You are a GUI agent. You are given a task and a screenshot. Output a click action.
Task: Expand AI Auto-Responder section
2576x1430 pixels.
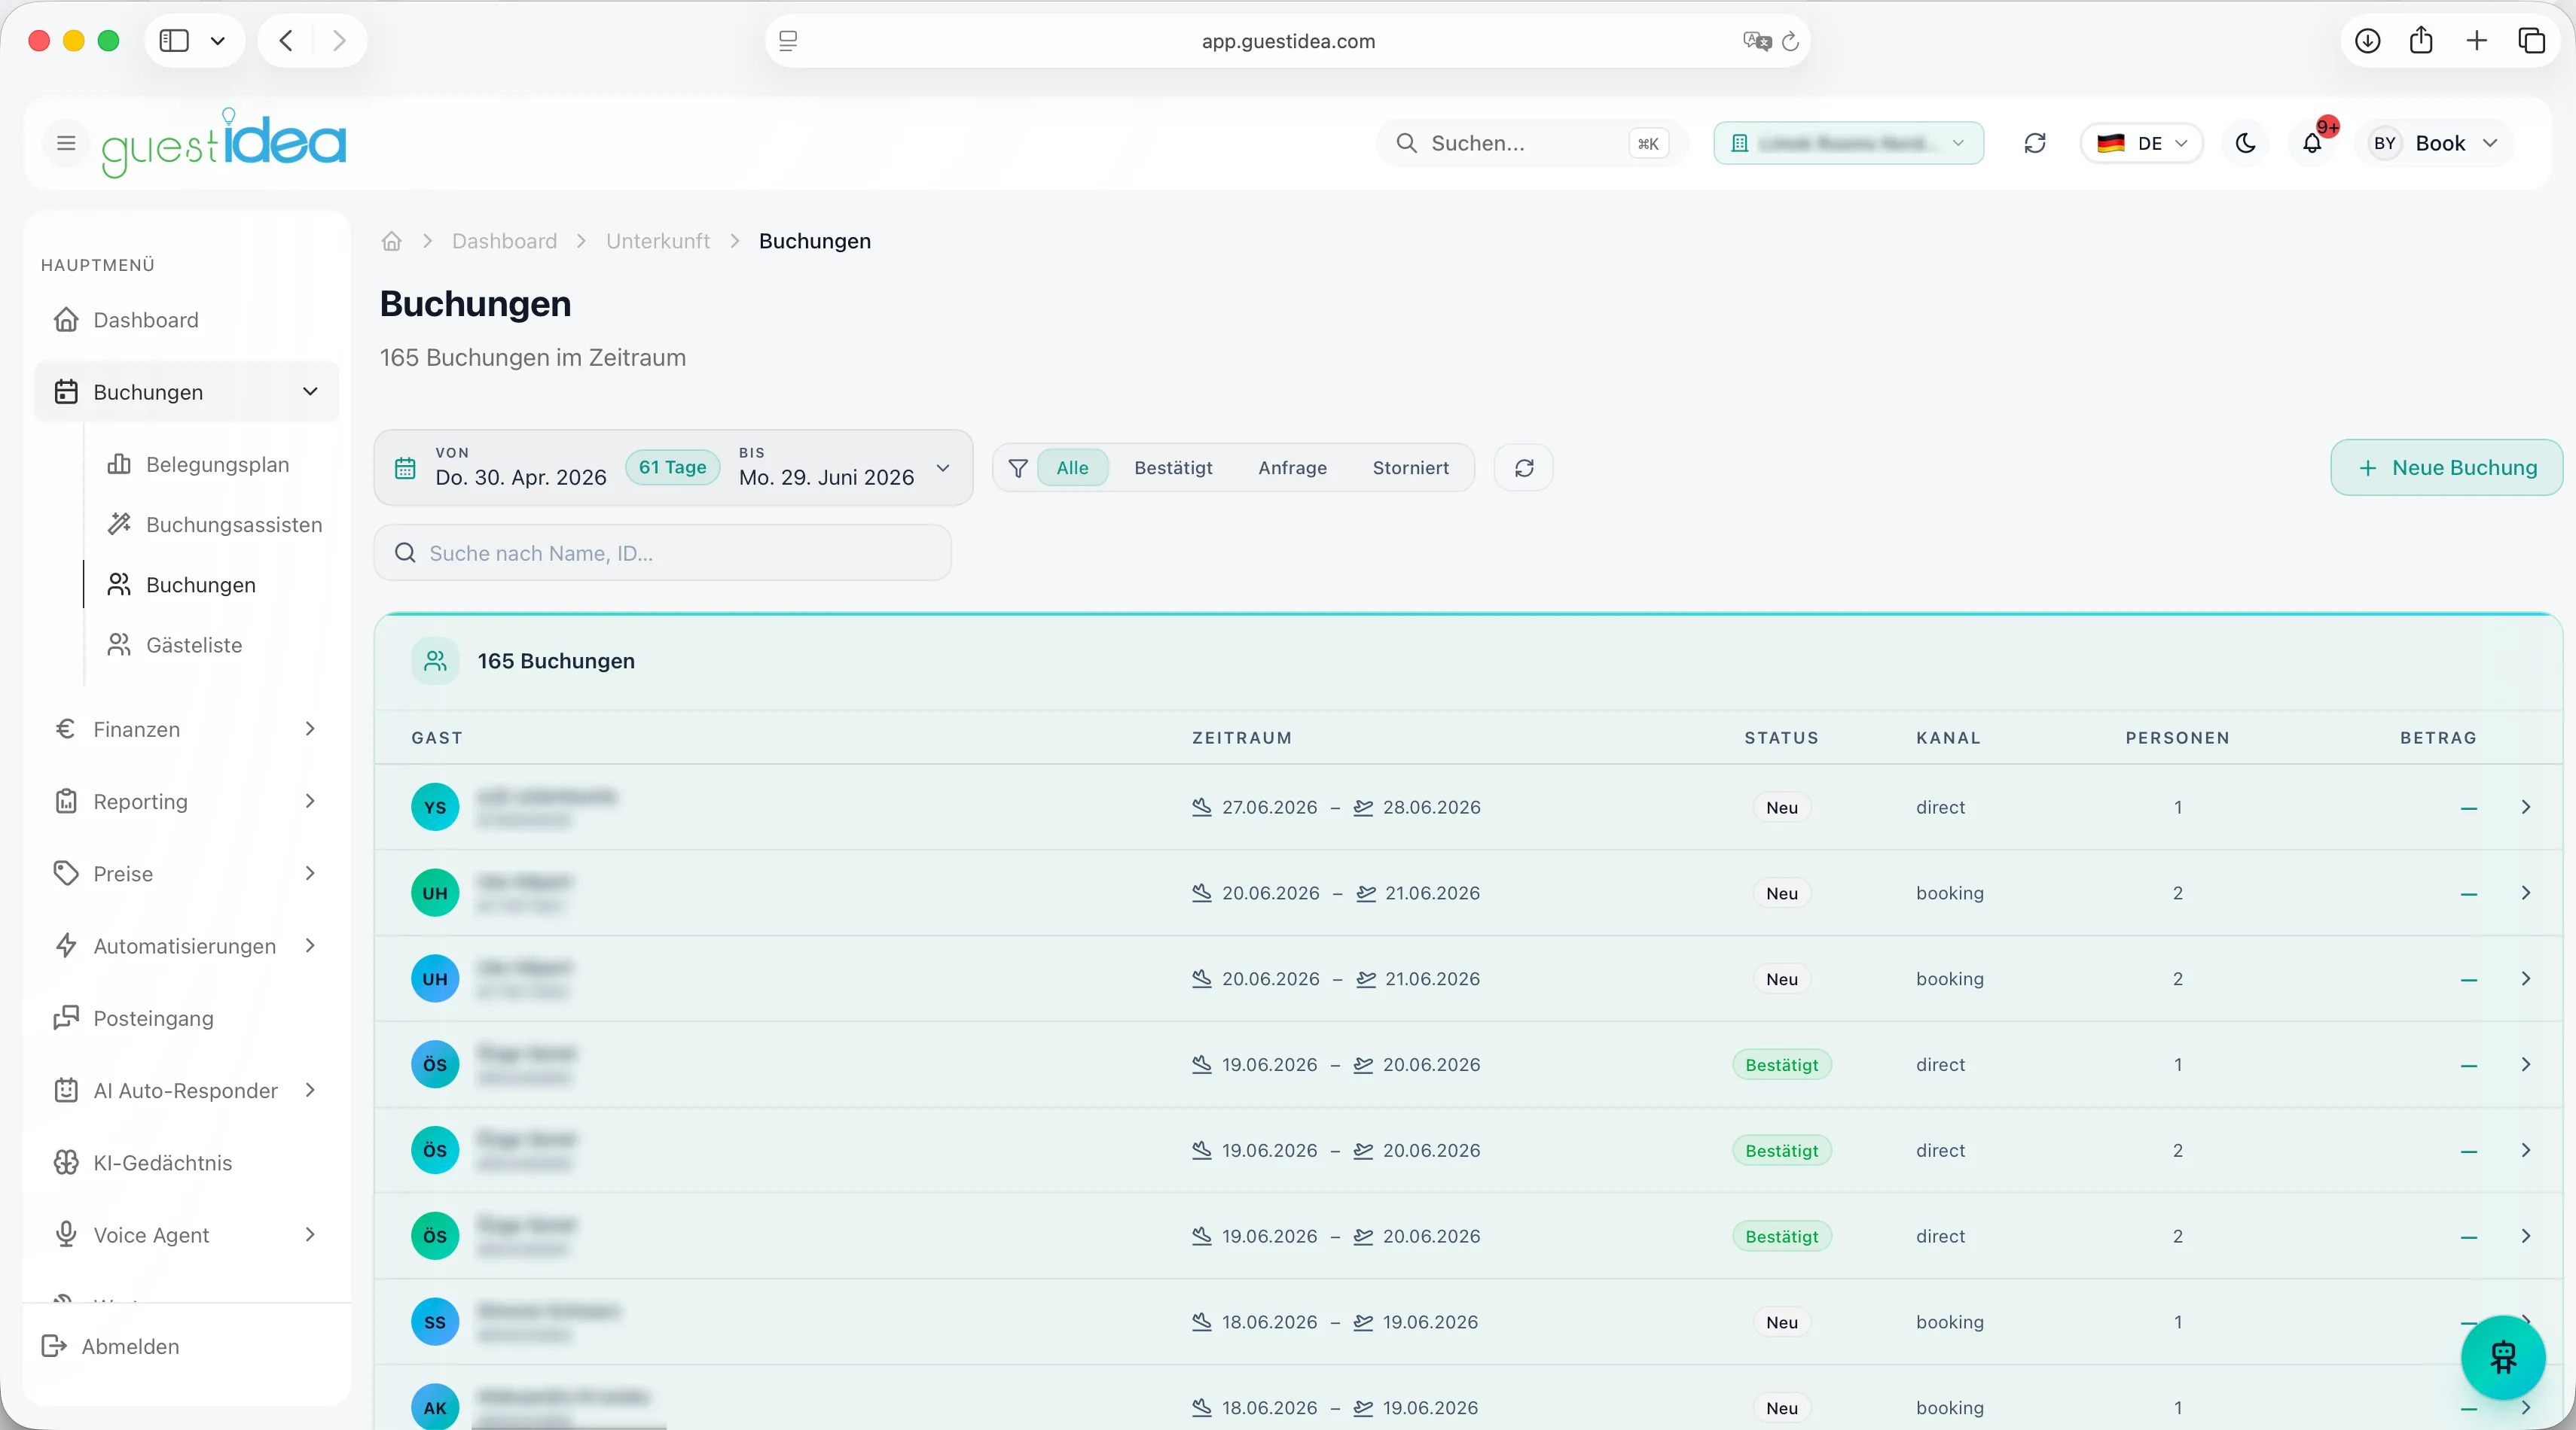186,1091
